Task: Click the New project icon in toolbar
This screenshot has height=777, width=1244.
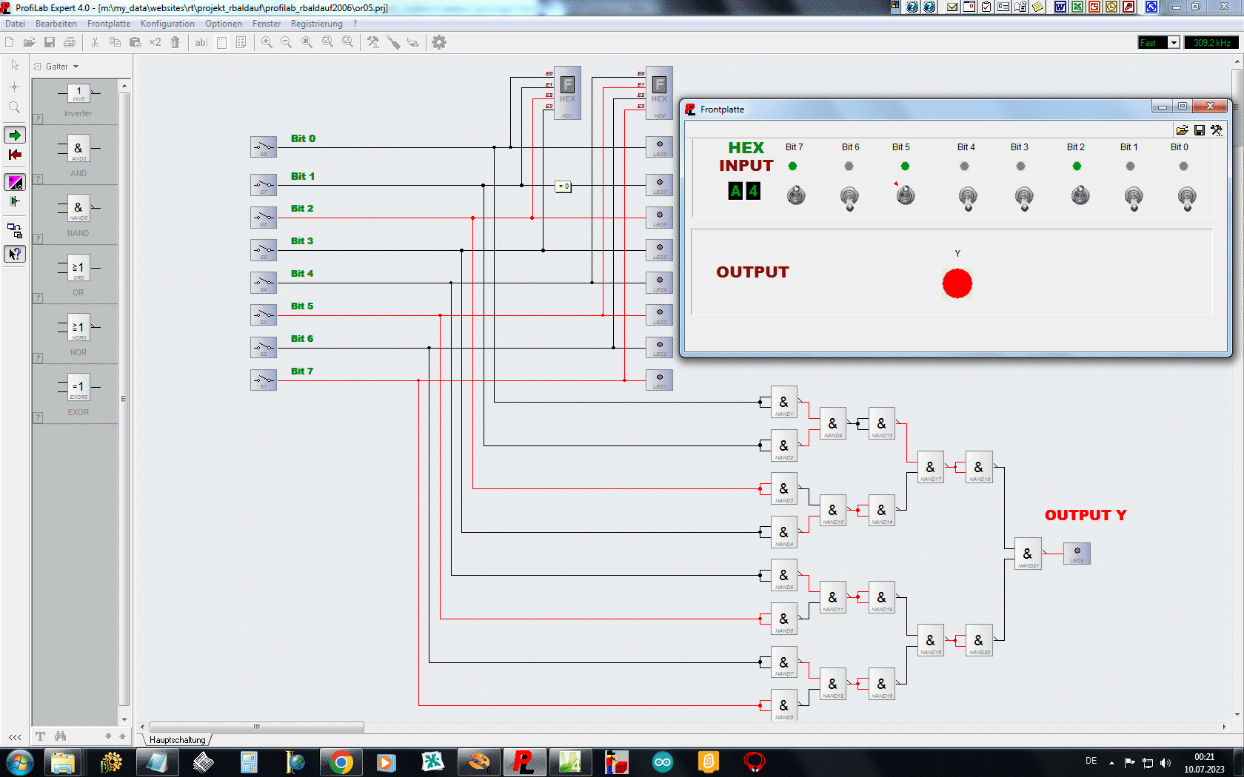Action: pos(10,42)
